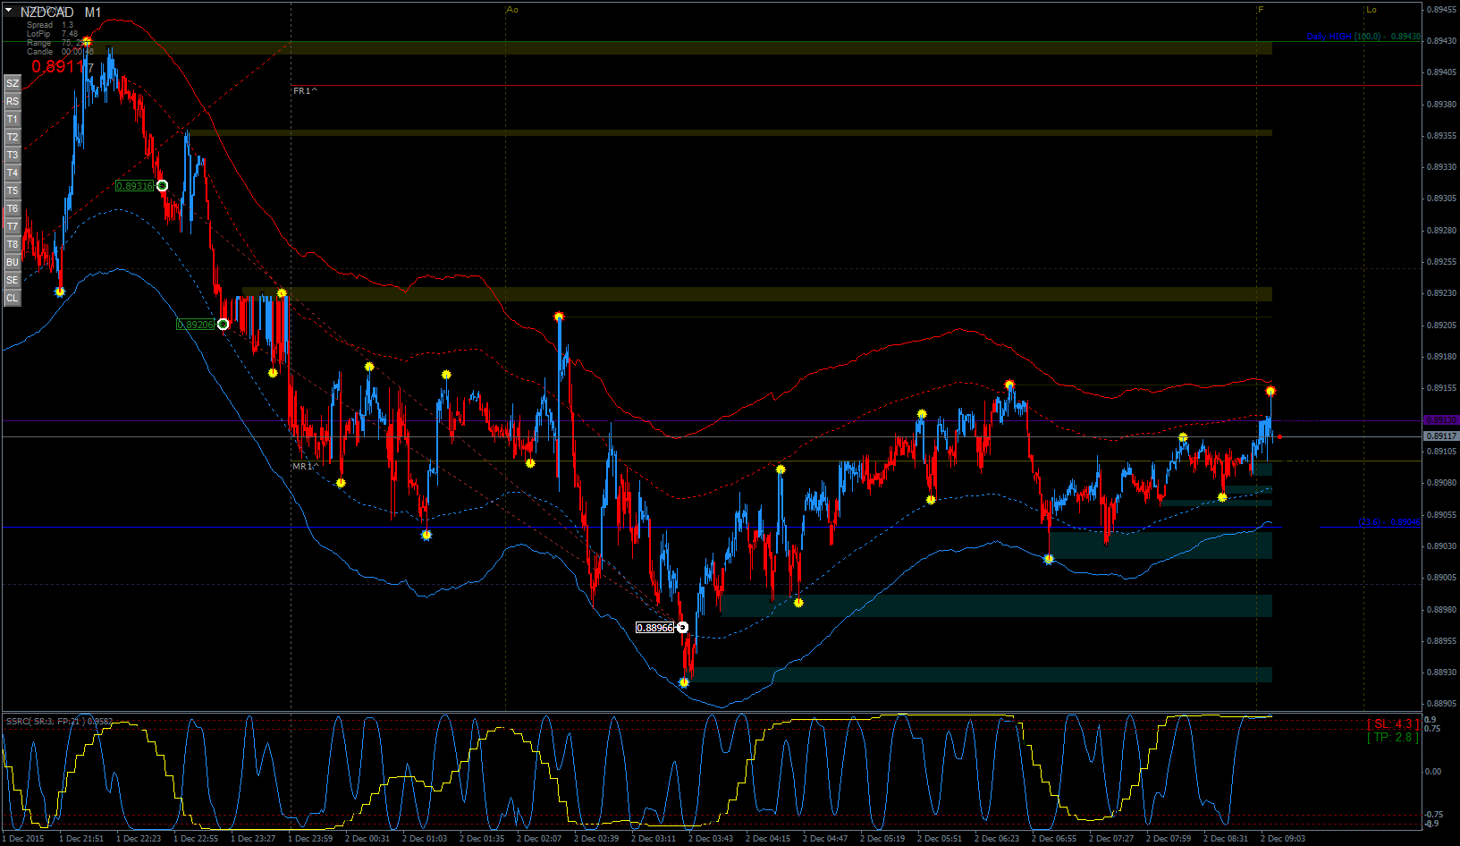1460x846 pixels.
Task: Select the T3 button
Action: 13,155
